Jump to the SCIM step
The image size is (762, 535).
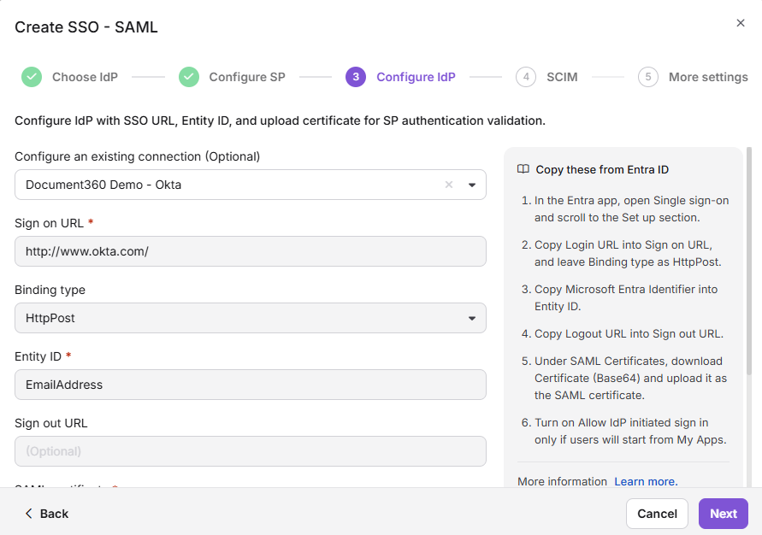[x=562, y=77]
